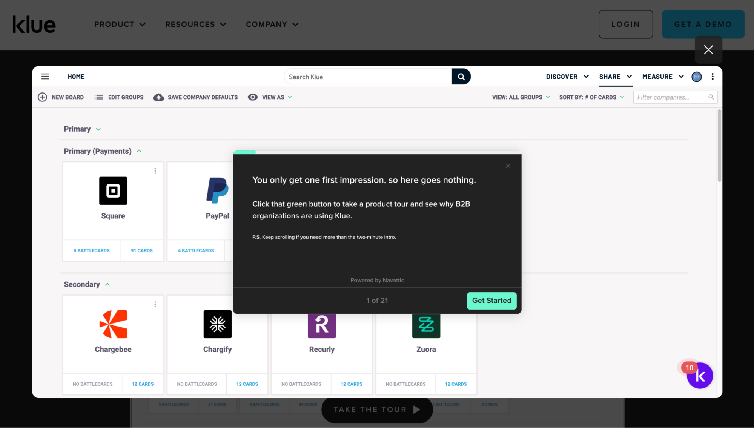Open the user avatar profile icon

[696, 77]
